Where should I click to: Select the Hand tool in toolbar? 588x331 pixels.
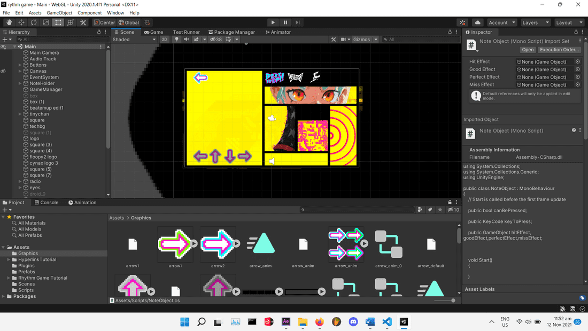coord(9,22)
